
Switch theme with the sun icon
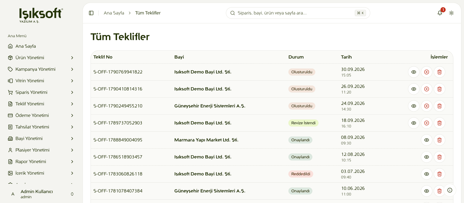(x=451, y=13)
